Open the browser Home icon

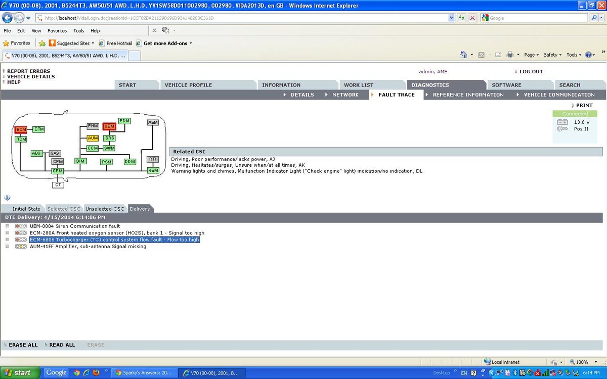pyautogui.click(x=463, y=55)
